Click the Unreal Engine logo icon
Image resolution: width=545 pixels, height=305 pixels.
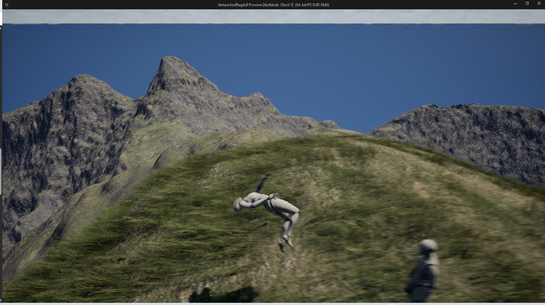tap(7, 5)
